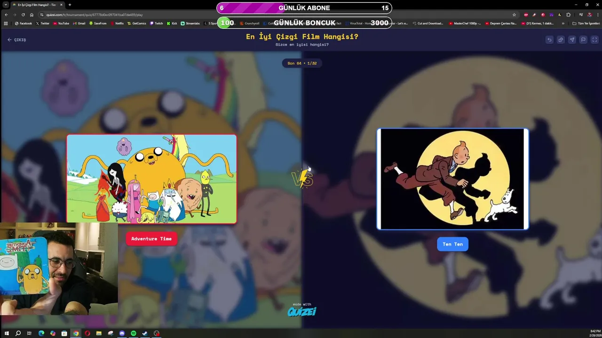Open the Windows Start menu
Screen dimensions: 602x338
pos(7,333)
